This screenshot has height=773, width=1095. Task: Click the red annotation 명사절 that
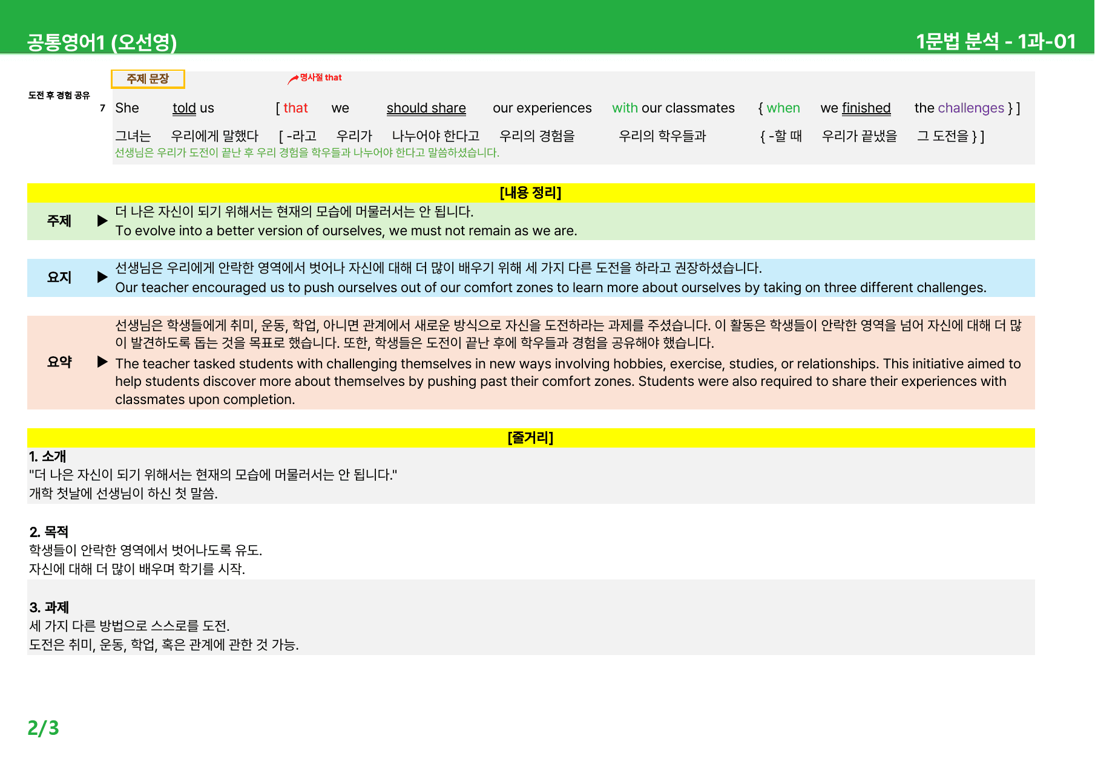point(321,77)
